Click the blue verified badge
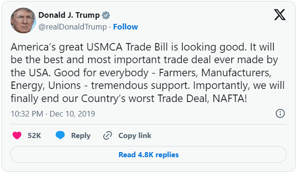Image resolution: width=298 pixels, height=175 pixels. 106,15
